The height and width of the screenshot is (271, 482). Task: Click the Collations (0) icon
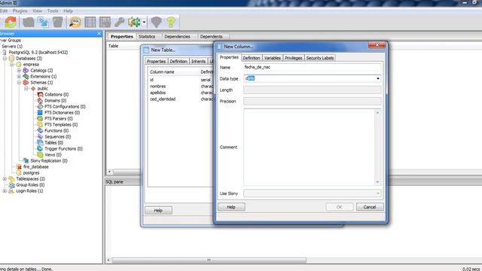pyautogui.click(x=40, y=94)
